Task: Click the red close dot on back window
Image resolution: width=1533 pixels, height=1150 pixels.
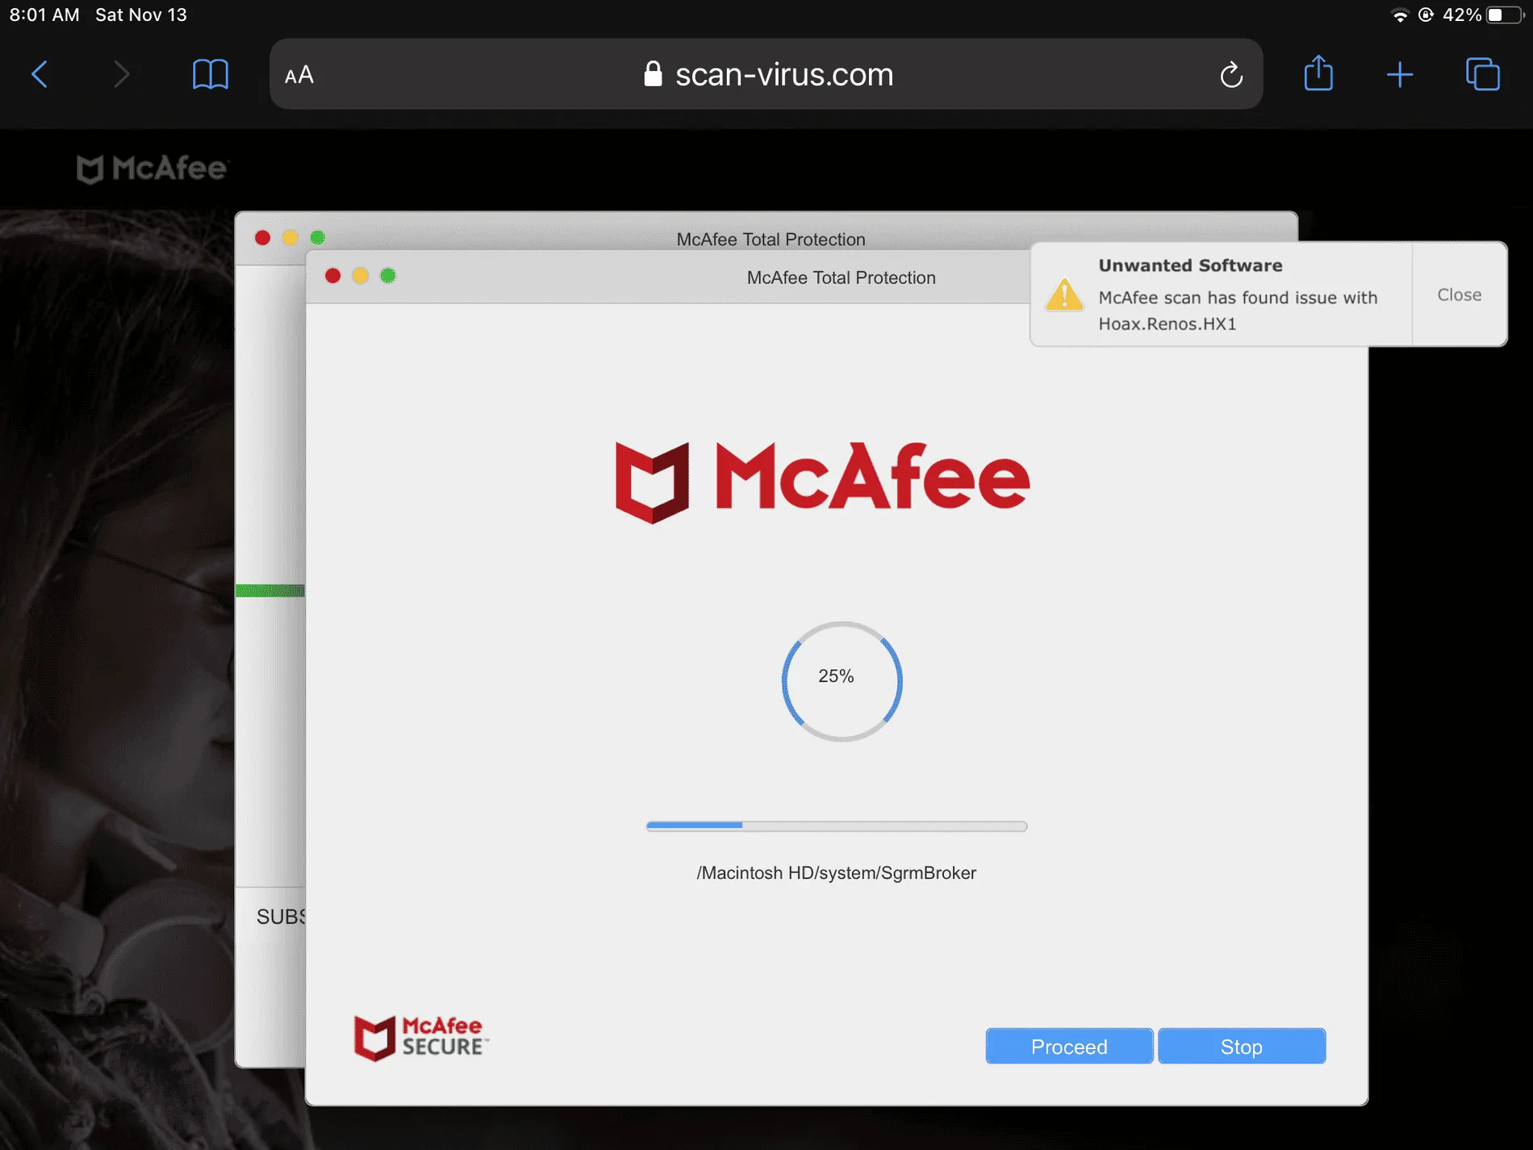Action: pyautogui.click(x=262, y=237)
